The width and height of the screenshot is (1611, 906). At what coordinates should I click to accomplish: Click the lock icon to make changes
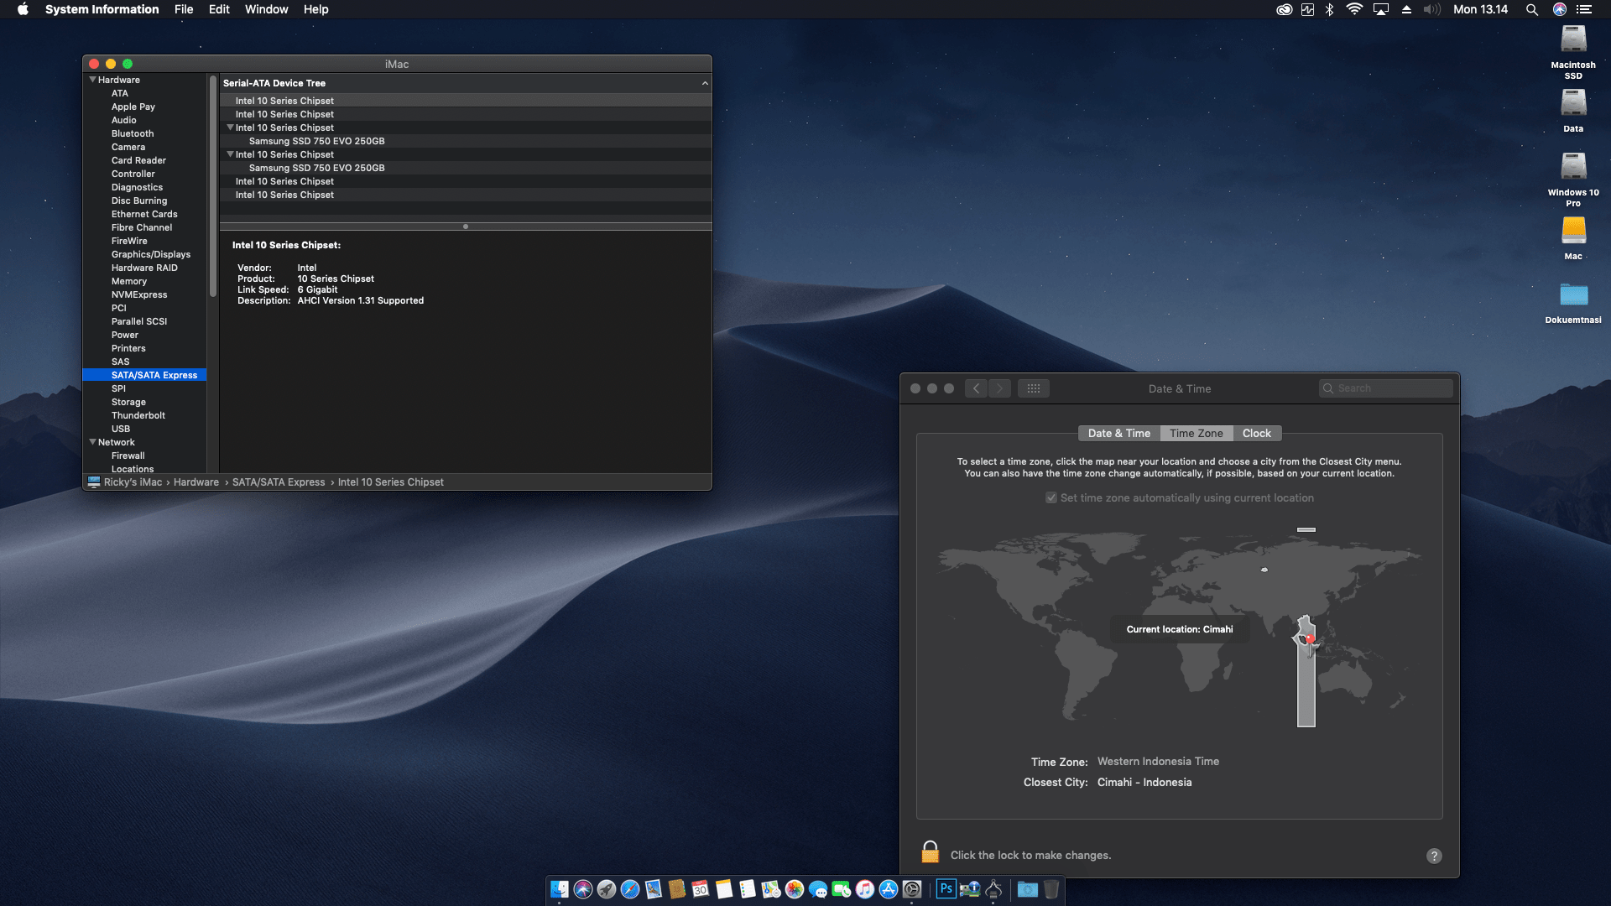tap(930, 851)
